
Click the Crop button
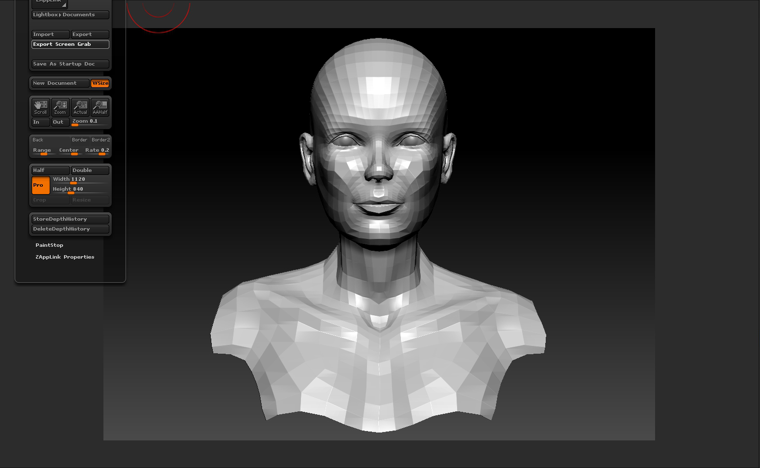click(x=51, y=200)
